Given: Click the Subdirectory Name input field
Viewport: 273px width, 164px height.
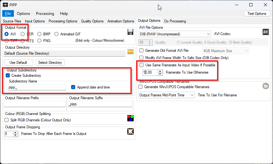Looking at the screenshot, I should (37, 87).
